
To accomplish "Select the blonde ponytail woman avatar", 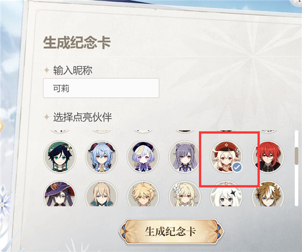I will pos(101,194).
